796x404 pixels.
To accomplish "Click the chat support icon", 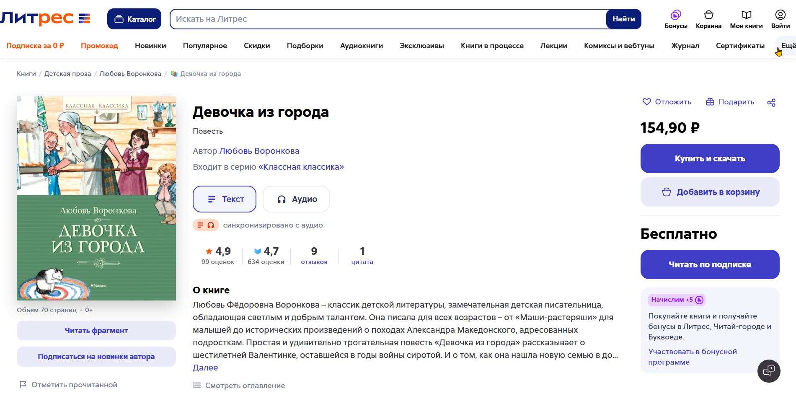I will pos(769,371).
